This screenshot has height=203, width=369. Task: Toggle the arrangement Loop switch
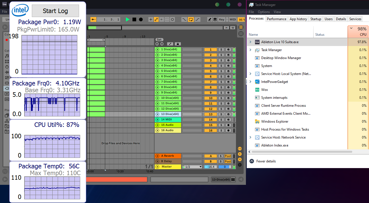coord(191,20)
